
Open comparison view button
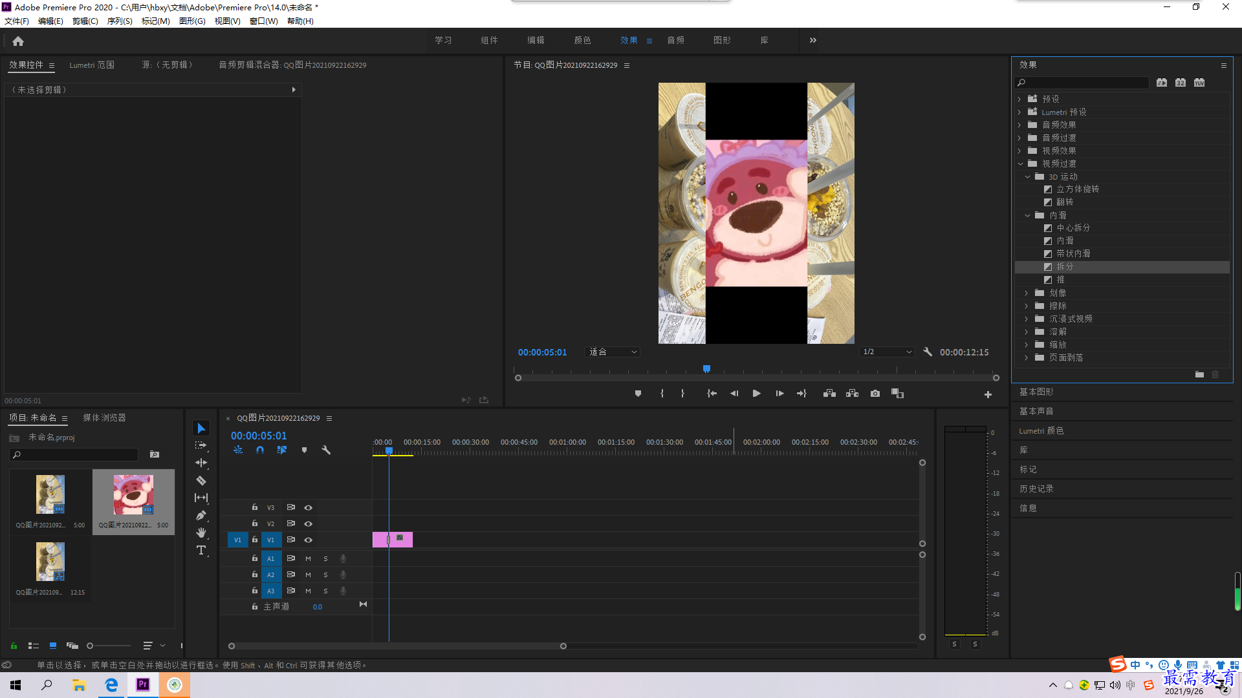[897, 394]
